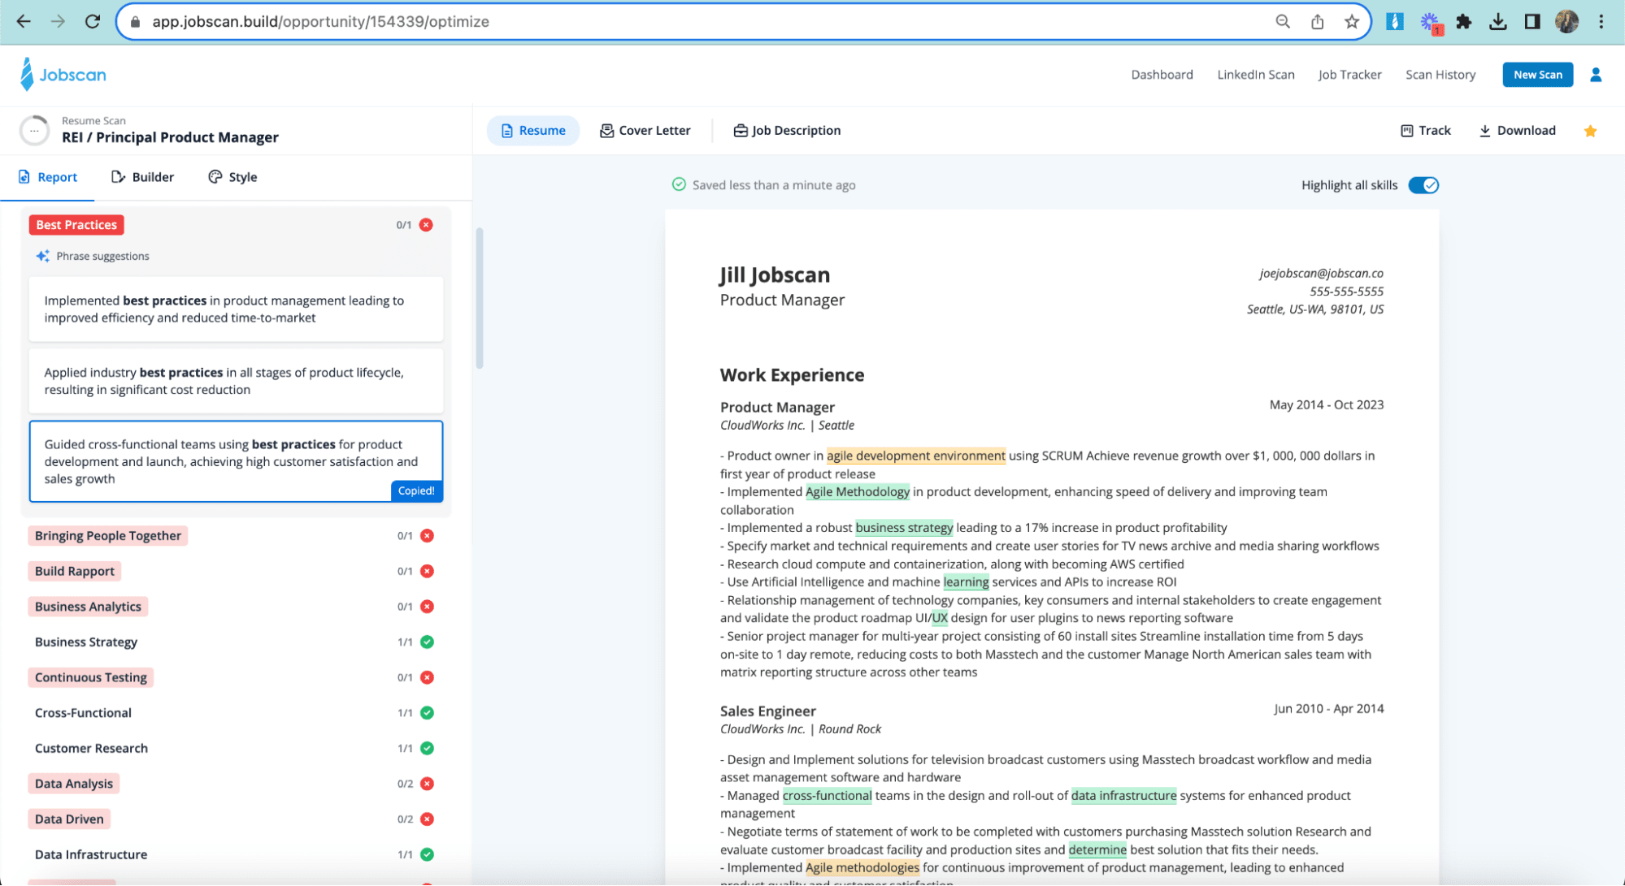Screen dimensions: 1625x886
Task: Switch to the Builder tab
Action: pos(142,177)
